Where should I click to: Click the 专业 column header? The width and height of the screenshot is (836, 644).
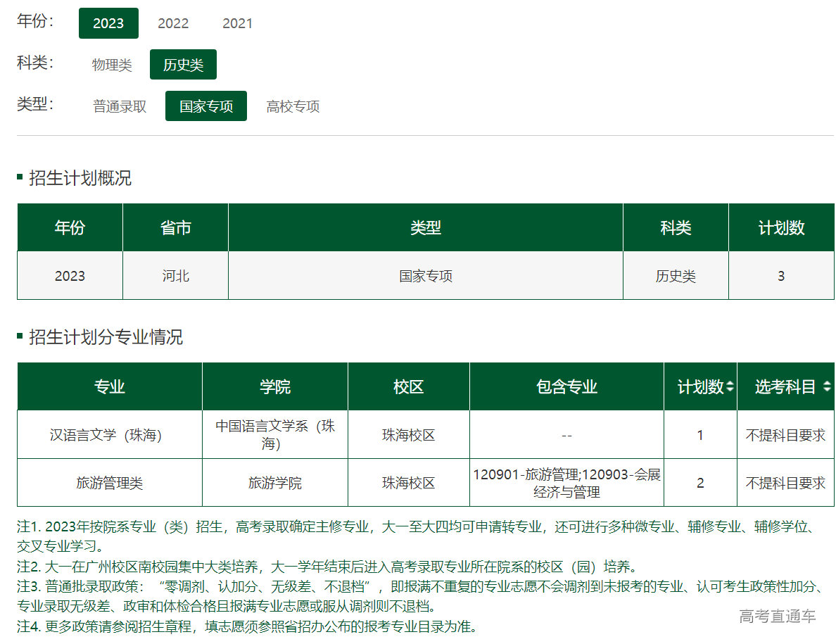point(110,386)
